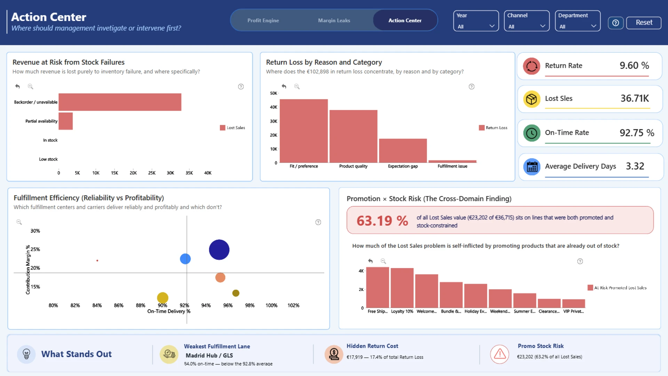
Task: Click the Average Delivery Days calendar icon
Action: (532, 167)
